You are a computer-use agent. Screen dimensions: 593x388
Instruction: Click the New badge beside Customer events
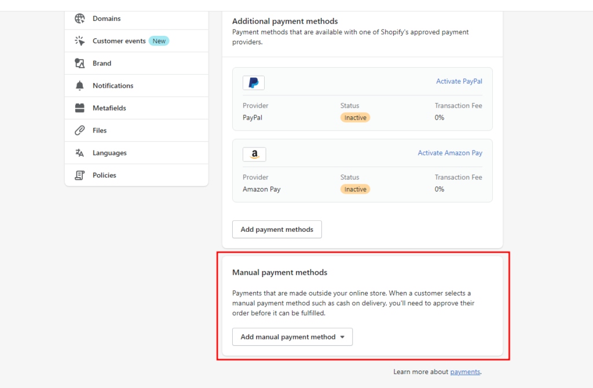(x=159, y=41)
